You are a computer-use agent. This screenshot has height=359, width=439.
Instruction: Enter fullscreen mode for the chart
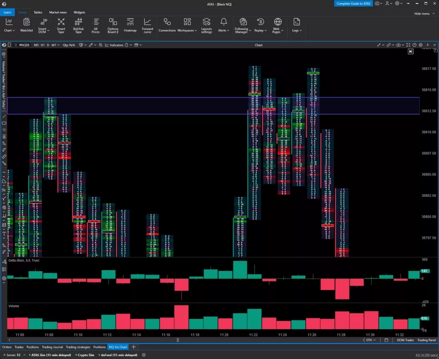point(408,45)
